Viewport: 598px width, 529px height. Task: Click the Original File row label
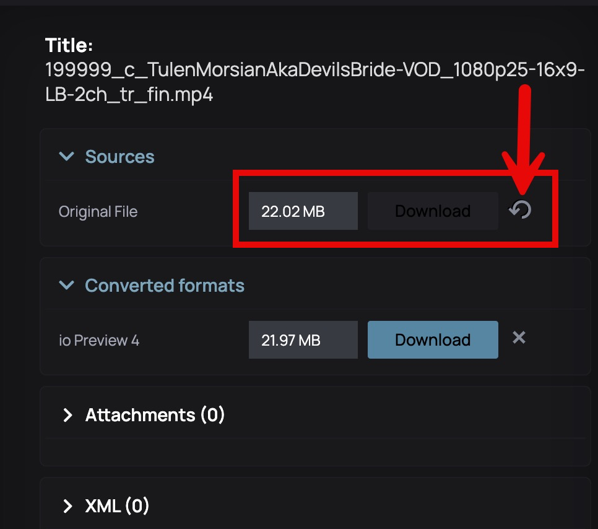click(x=98, y=212)
